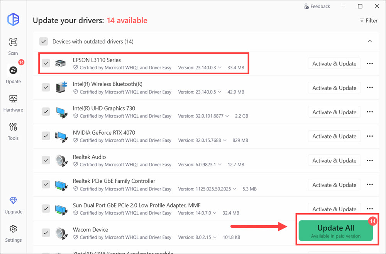Image resolution: width=386 pixels, height=254 pixels.
Task: Click Activate & Update for Intel Wireless Bluetooth
Action: 334,88
